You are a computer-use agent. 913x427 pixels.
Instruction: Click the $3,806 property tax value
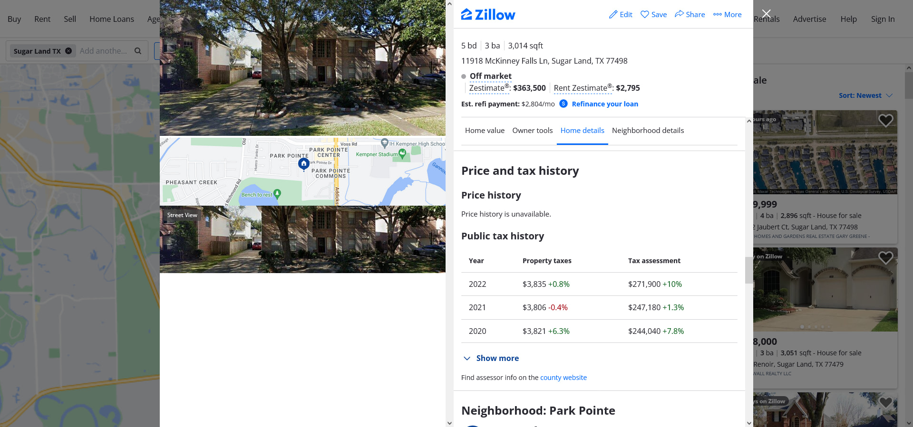(534, 307)
